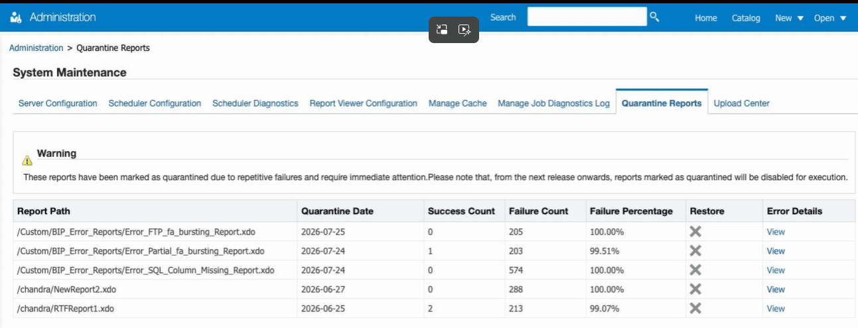This screenshot has width=858, height=328.
Task: Switch to Server Configuration tab
Action: 58,103
